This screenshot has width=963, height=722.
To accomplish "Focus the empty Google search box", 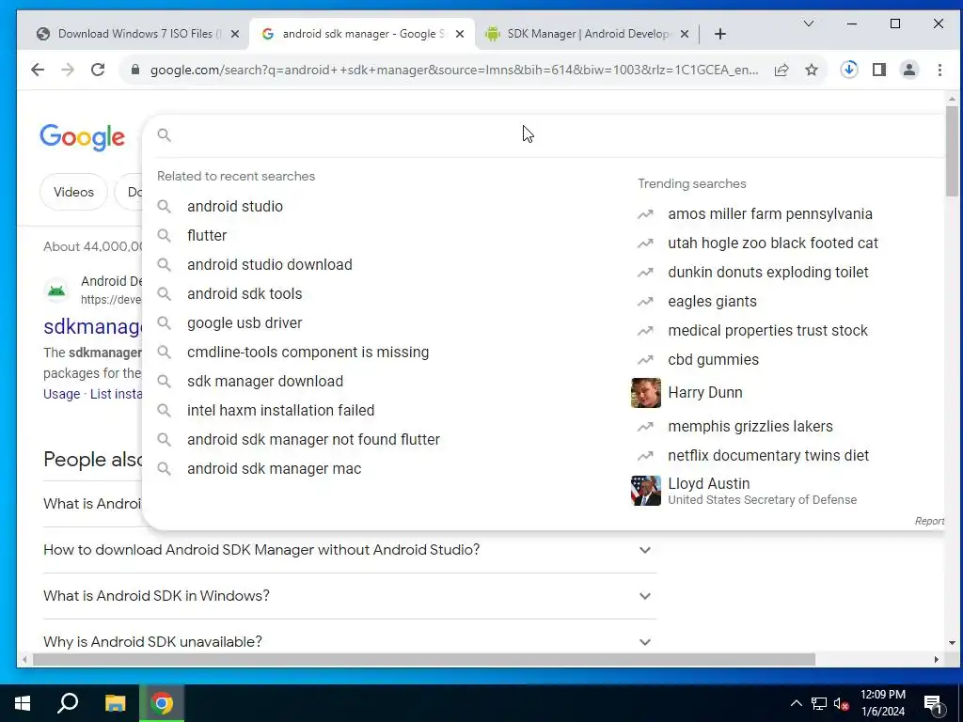I will pyautogui.click(x=546, y=135).
